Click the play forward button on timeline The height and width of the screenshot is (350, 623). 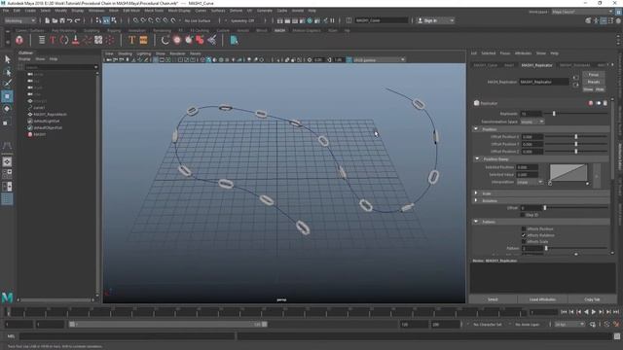click(593, 312)
